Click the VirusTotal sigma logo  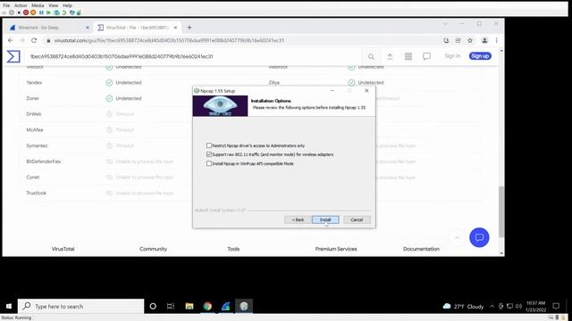[13, 56]
